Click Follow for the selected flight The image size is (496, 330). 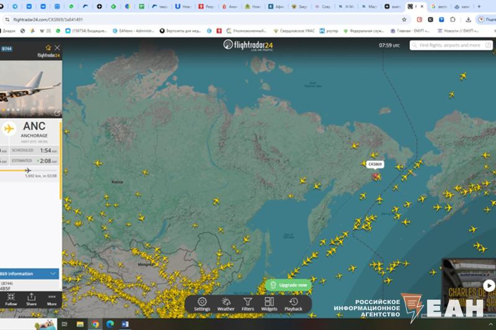point(11,299)
